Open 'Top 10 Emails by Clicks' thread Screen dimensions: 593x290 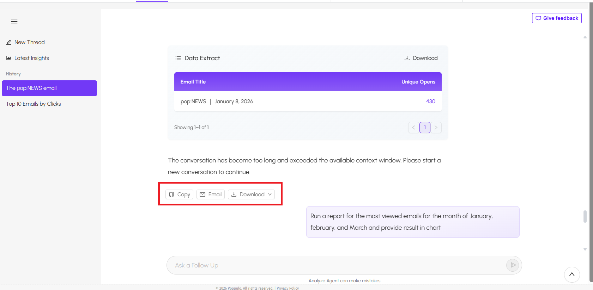click(34, 104)
